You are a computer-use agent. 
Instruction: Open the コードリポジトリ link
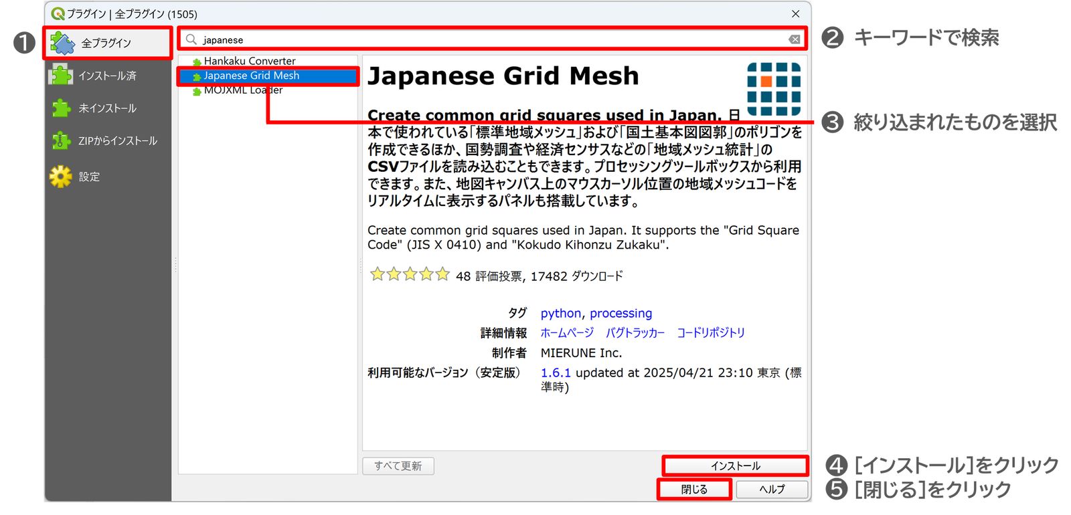tap(711, 332)
